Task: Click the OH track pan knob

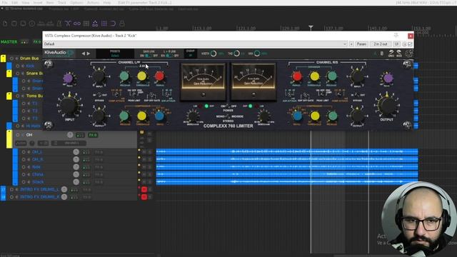Action: tap(70, 135)
